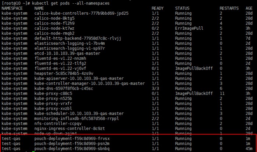This screenshot has width=257, height=152.
Task: Click the default-http-backend-77958d7c8c-rlvjj pod name
Action: pos(78,38)
